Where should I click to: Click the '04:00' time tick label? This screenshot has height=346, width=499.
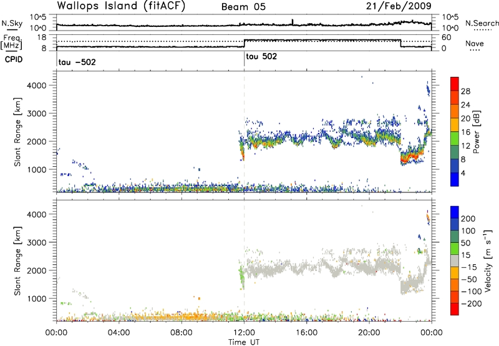(119, 333)
